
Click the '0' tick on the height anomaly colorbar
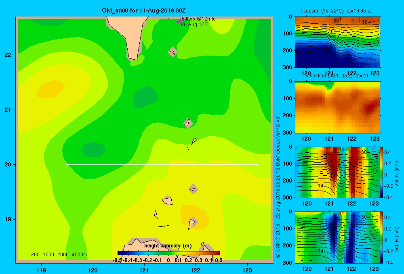tap(168, 260)
